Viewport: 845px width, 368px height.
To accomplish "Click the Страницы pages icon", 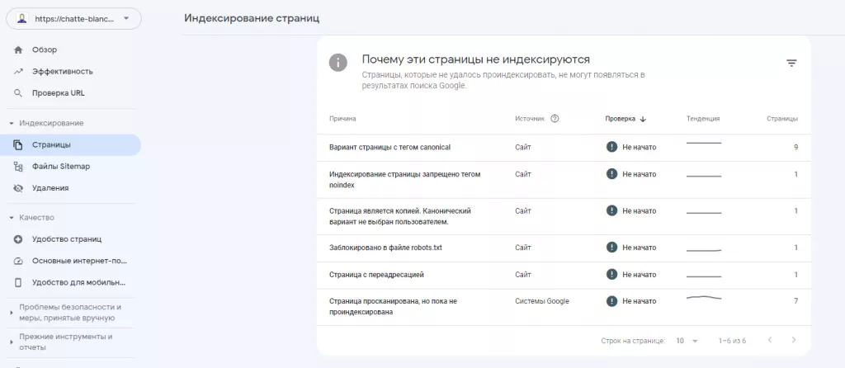I will pyautogui.click(x=18, y=145).
